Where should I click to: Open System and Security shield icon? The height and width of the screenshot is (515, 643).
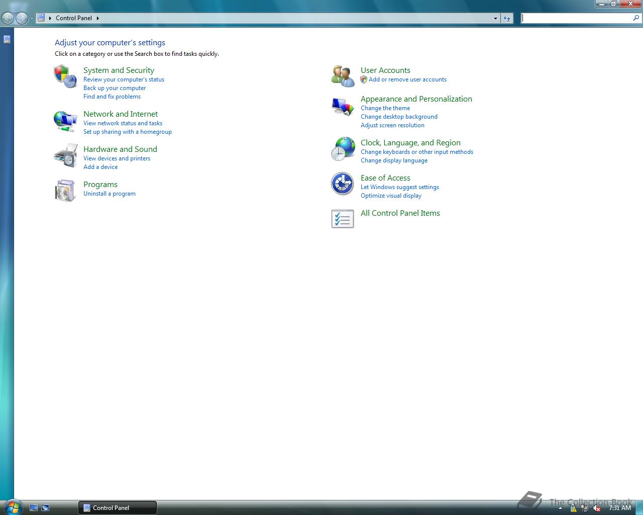[65, 76]
